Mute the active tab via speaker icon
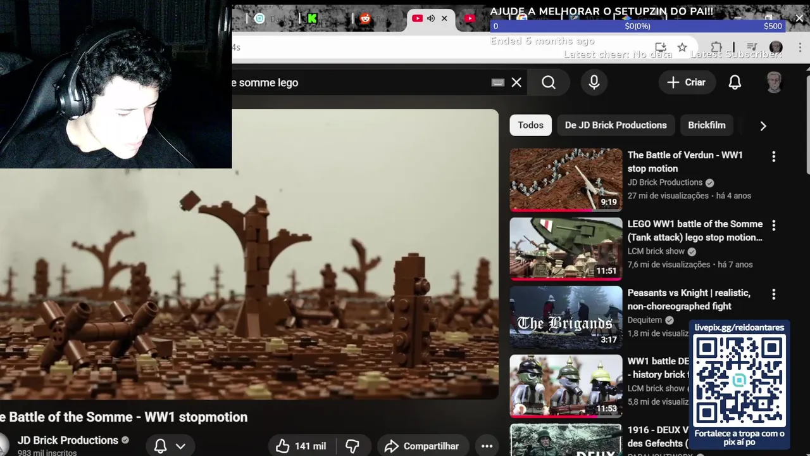This screenshot has width=810, height=456. pos(431,18)
